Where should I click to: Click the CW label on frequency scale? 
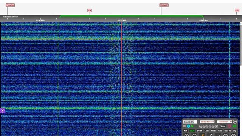coord(90,10)
